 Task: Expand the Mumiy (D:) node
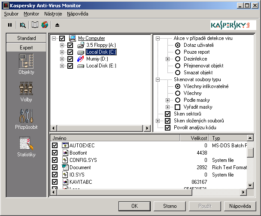(62, 59)
